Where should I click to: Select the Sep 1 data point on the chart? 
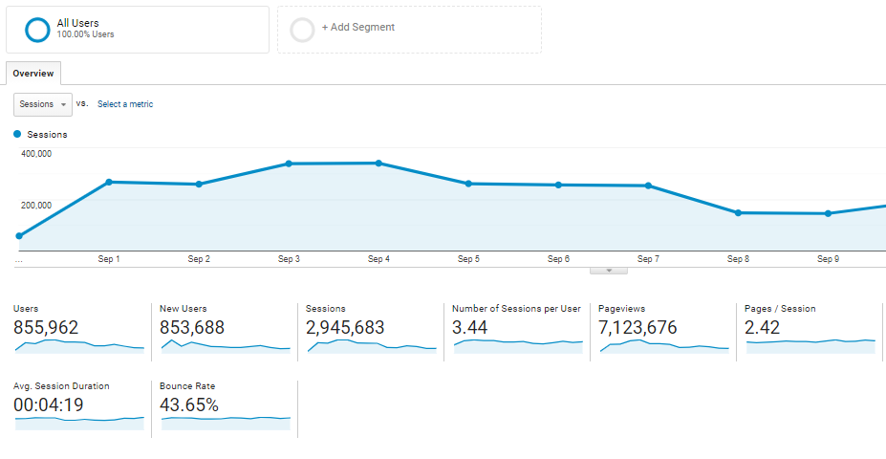[x=109, y=182]
